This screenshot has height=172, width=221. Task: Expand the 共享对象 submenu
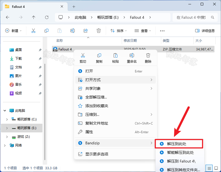pos(116,88)
